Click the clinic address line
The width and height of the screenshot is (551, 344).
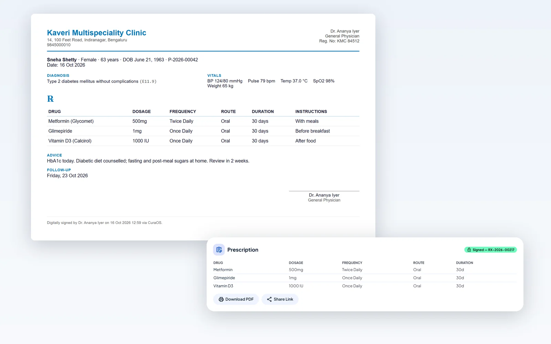pyautogui.click(x=87, y=40)
